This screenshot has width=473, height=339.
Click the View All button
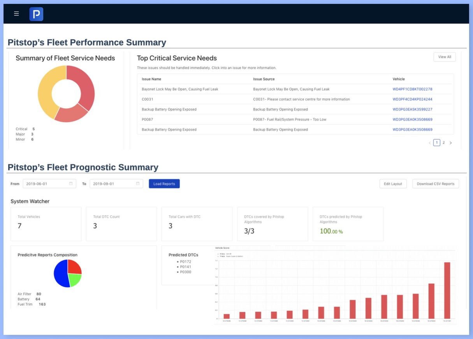pyautogui.click(x=445, y=57)
